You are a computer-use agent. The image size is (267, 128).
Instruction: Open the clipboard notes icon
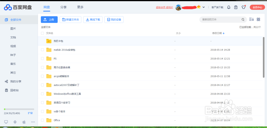point(236,7)
